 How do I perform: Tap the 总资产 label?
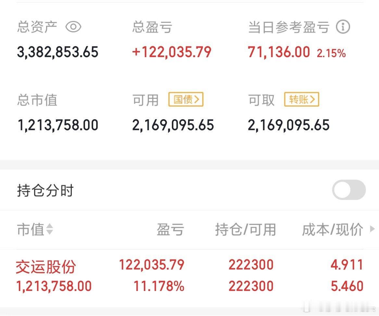[37, 27]
